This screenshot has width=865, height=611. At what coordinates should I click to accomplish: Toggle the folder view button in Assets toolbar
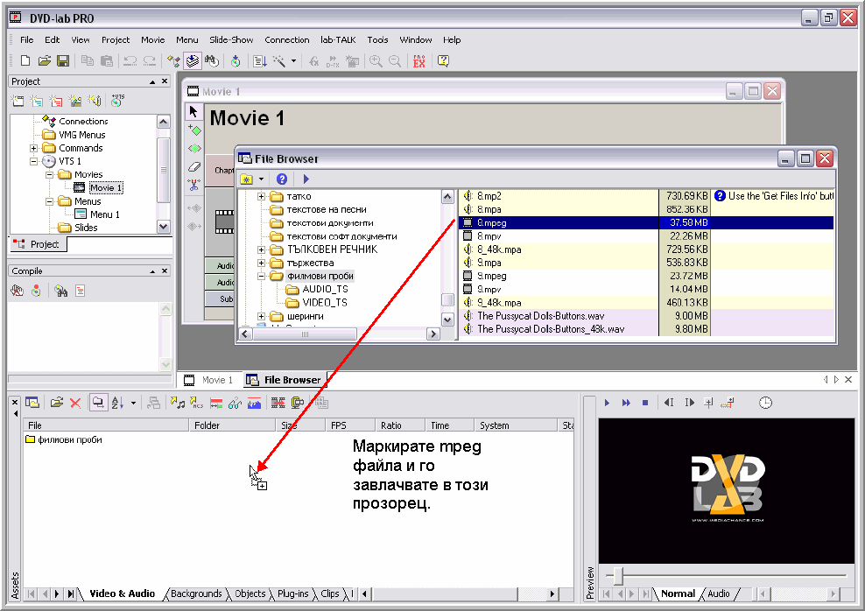coord(98,403)
